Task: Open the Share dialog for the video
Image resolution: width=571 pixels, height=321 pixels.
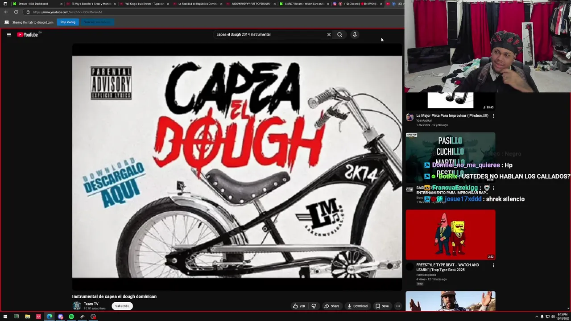Action: pyautogui.click(x=331, y=306)
